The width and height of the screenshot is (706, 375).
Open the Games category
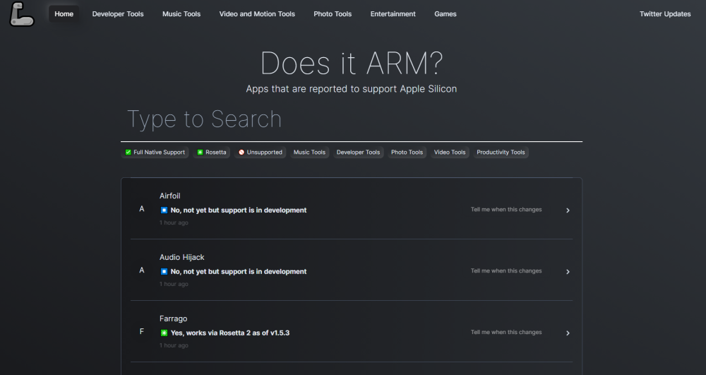click(x=445, y=14)
